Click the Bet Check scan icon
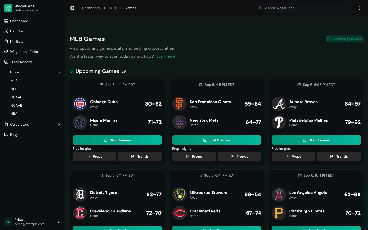Viewport: 368px width, 230px height. coord(6,31)
